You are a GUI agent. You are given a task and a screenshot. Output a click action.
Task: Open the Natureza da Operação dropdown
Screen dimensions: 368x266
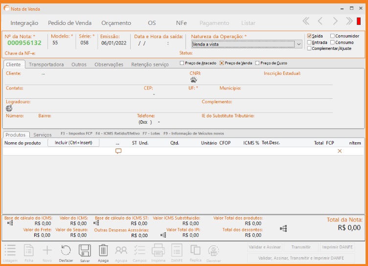click(x=299, y=44)
